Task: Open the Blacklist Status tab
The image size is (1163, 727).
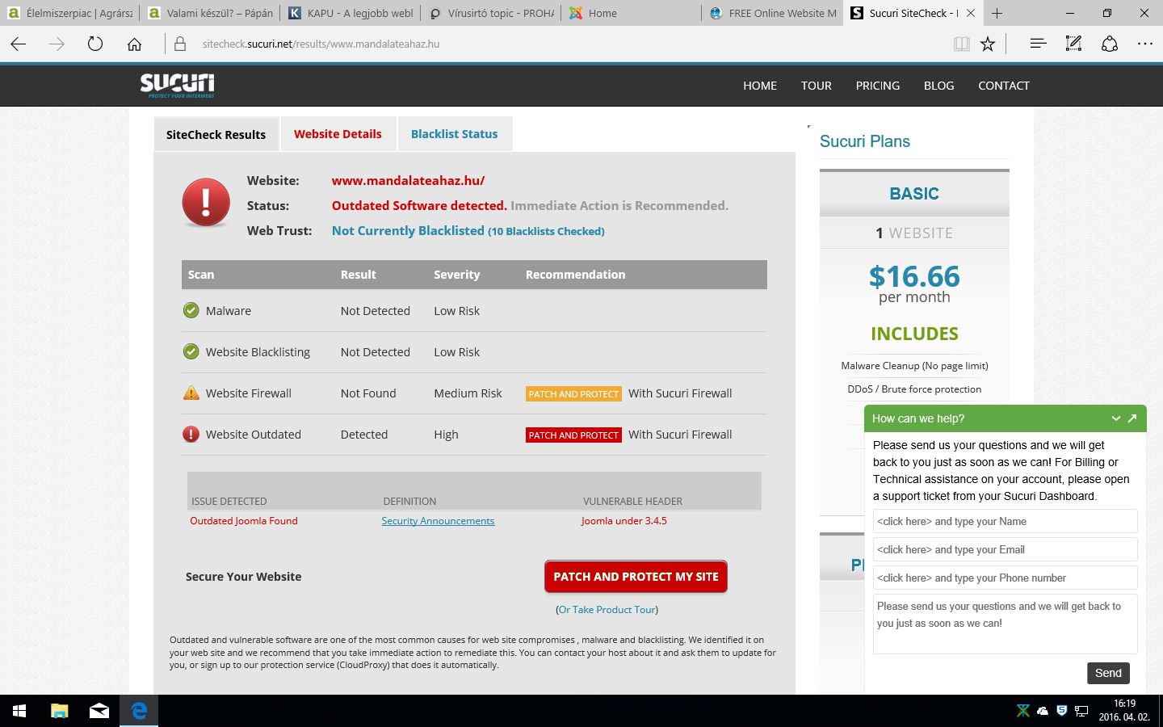Action: coord(454,134)
